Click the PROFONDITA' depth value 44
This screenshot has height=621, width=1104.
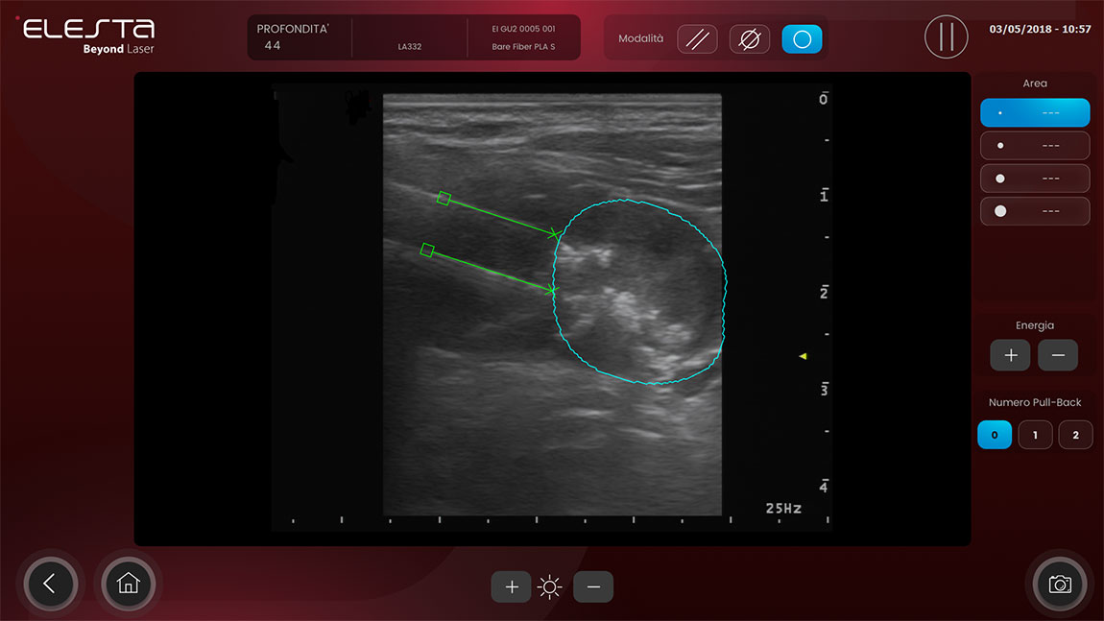pyautogui.click(x=273, y=46)
